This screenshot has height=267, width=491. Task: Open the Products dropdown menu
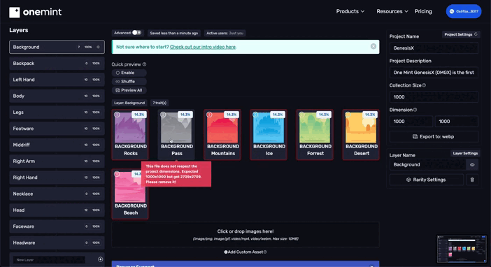pyautogui.click(x=350, y=11)
